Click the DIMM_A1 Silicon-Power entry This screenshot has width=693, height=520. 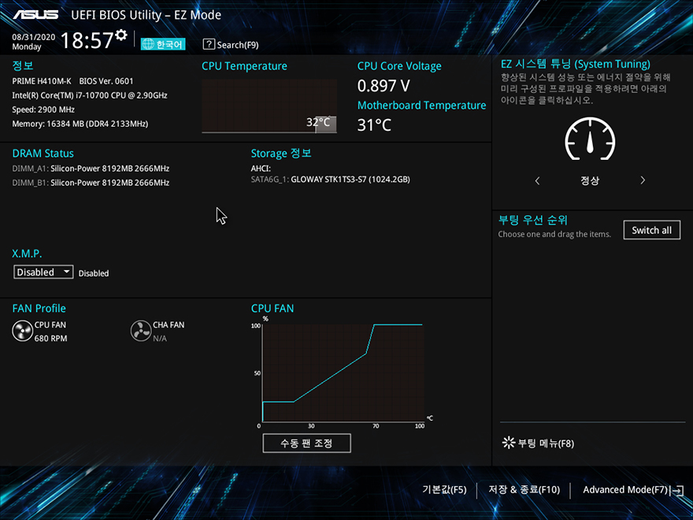click(91, 169)
